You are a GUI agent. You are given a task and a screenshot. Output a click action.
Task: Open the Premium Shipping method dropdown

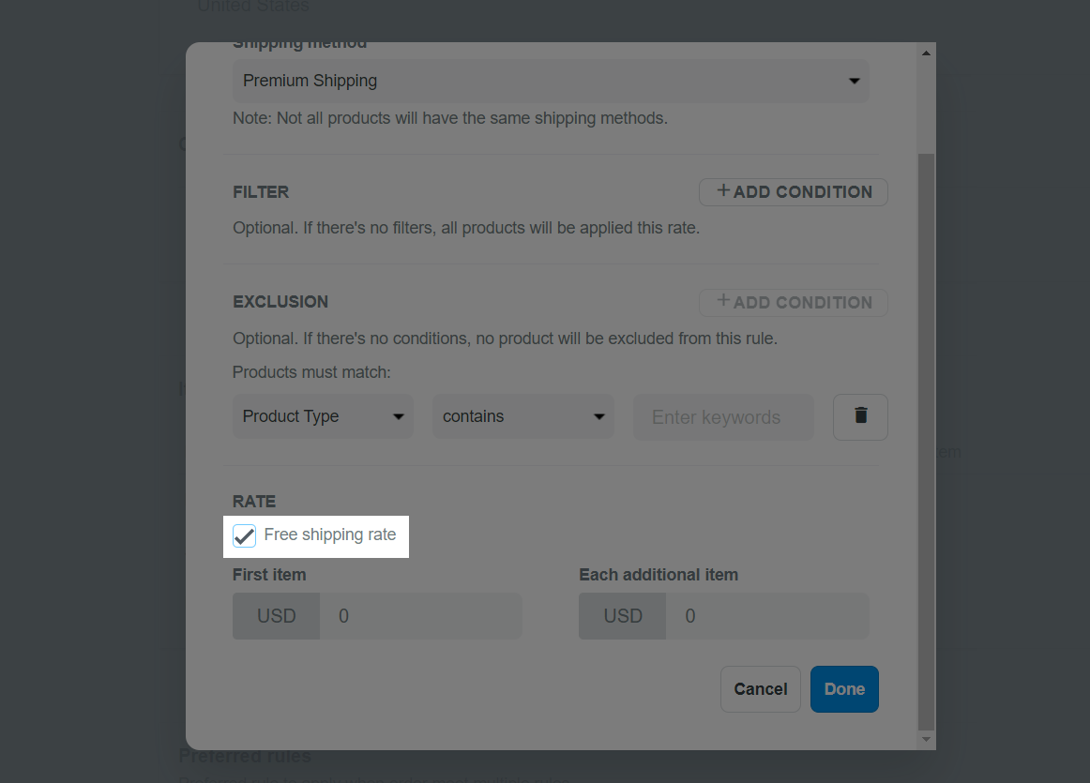pos(551,81)
